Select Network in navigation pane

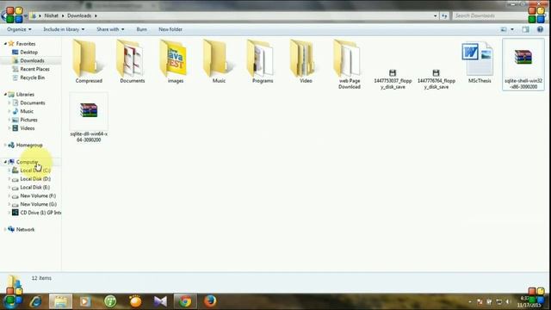point(25,229)
